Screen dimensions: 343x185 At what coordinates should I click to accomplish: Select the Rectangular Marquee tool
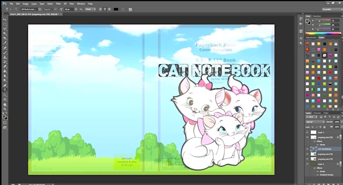coord(5,24)
